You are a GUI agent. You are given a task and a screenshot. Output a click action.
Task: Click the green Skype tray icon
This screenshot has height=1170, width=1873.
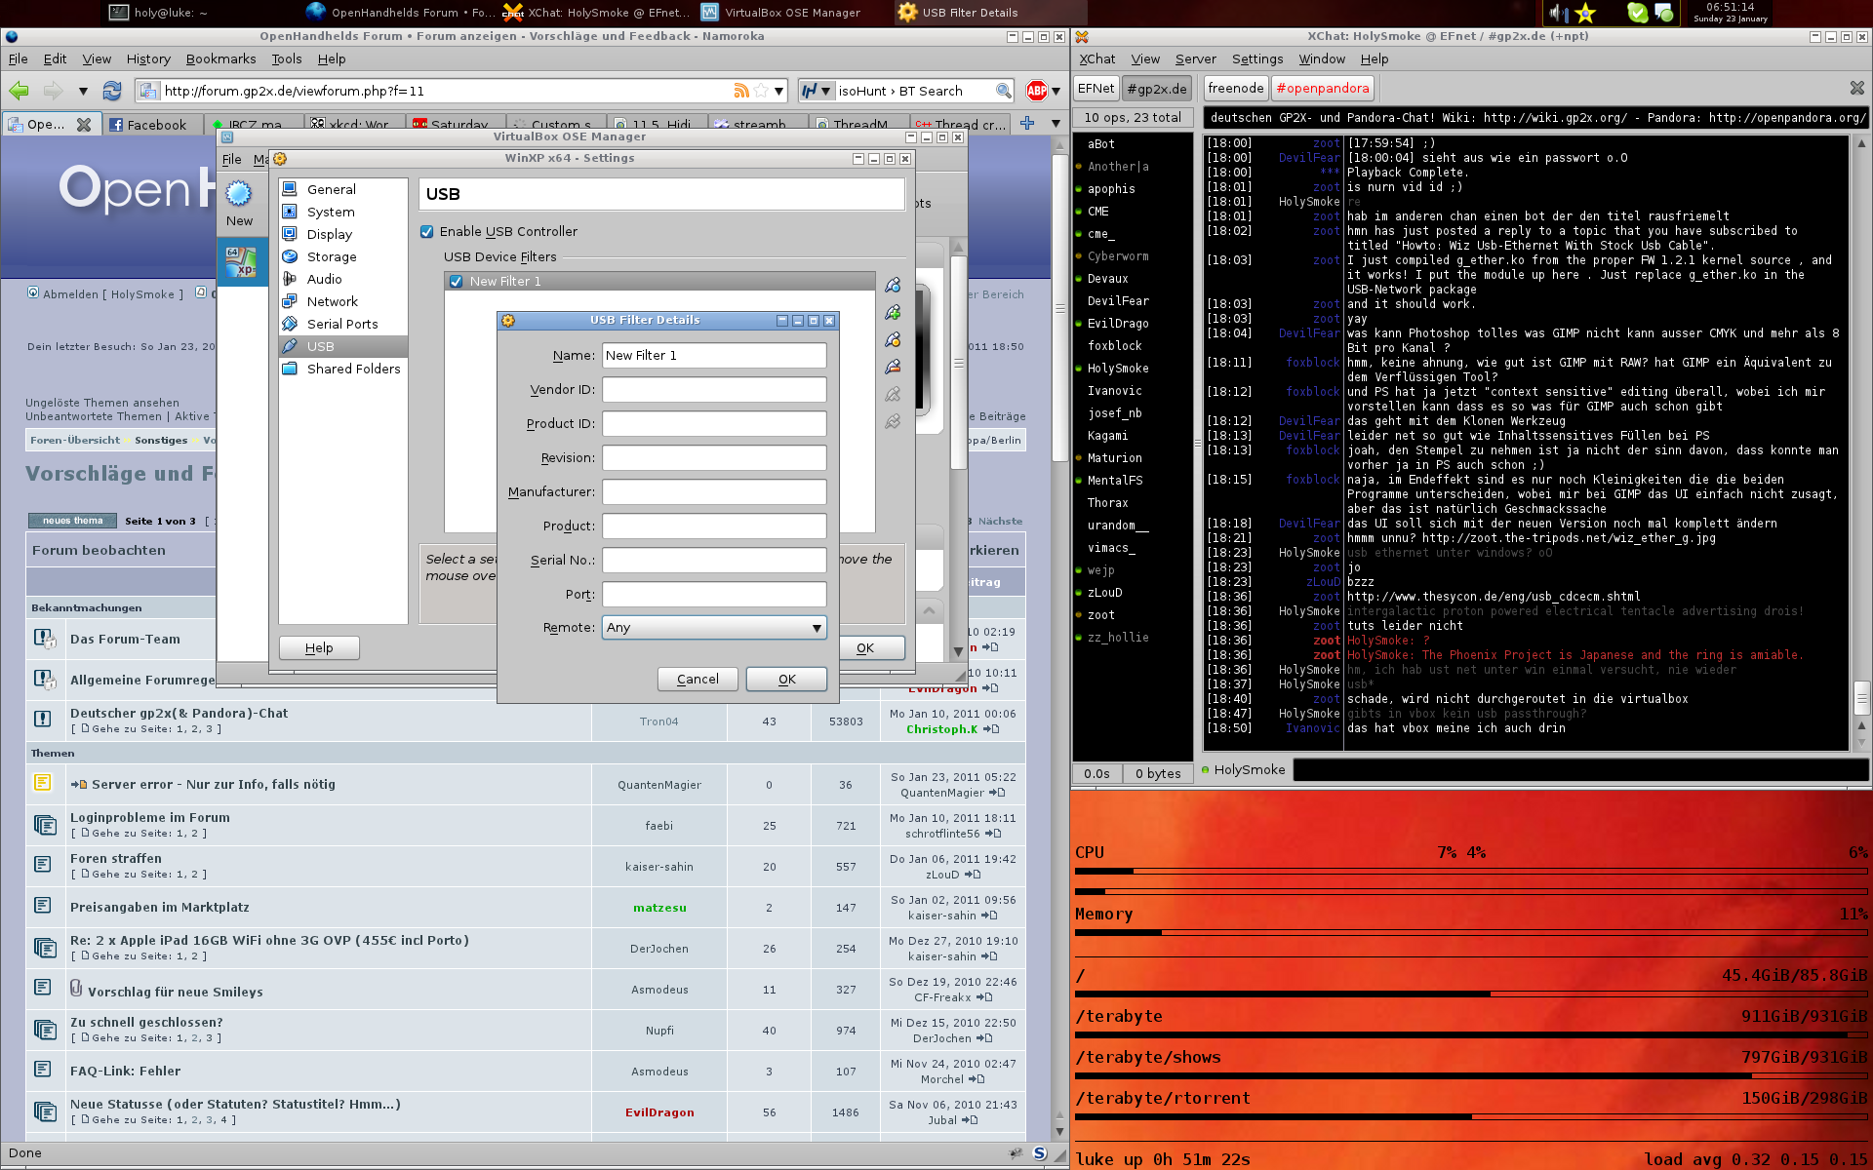pyautogui.click(x=1638, y=13)
